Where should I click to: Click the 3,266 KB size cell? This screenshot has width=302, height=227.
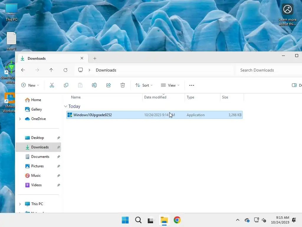[x=235, y=115]
